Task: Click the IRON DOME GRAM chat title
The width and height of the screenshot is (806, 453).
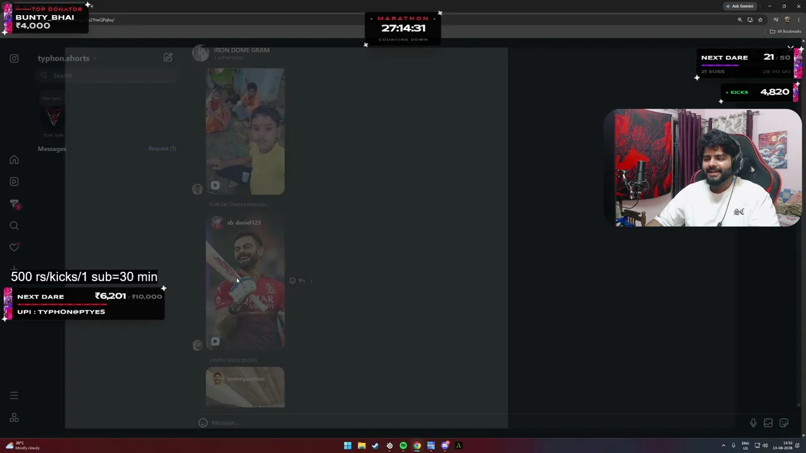Action: pos(241,50)
